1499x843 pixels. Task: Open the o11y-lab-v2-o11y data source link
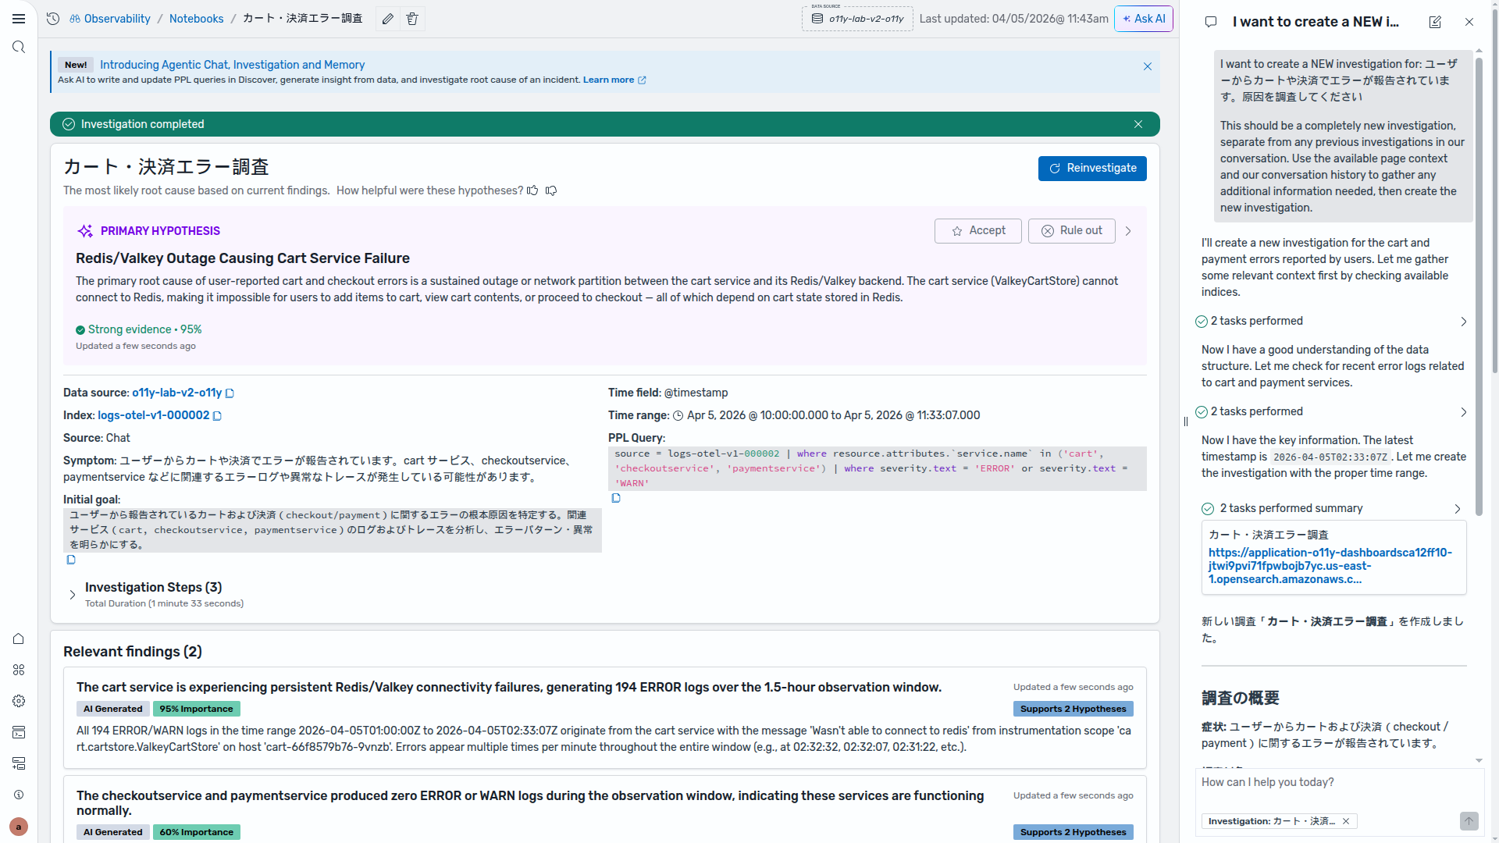click(x=176, y=393)
